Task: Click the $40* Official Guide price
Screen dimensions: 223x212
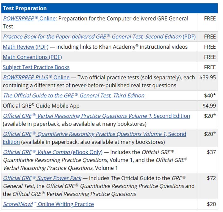Action: pyautogui.click(x=210, y=95)
